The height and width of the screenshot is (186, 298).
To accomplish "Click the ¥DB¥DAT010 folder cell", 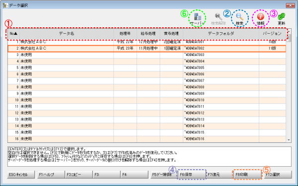I will pos(221,100).
